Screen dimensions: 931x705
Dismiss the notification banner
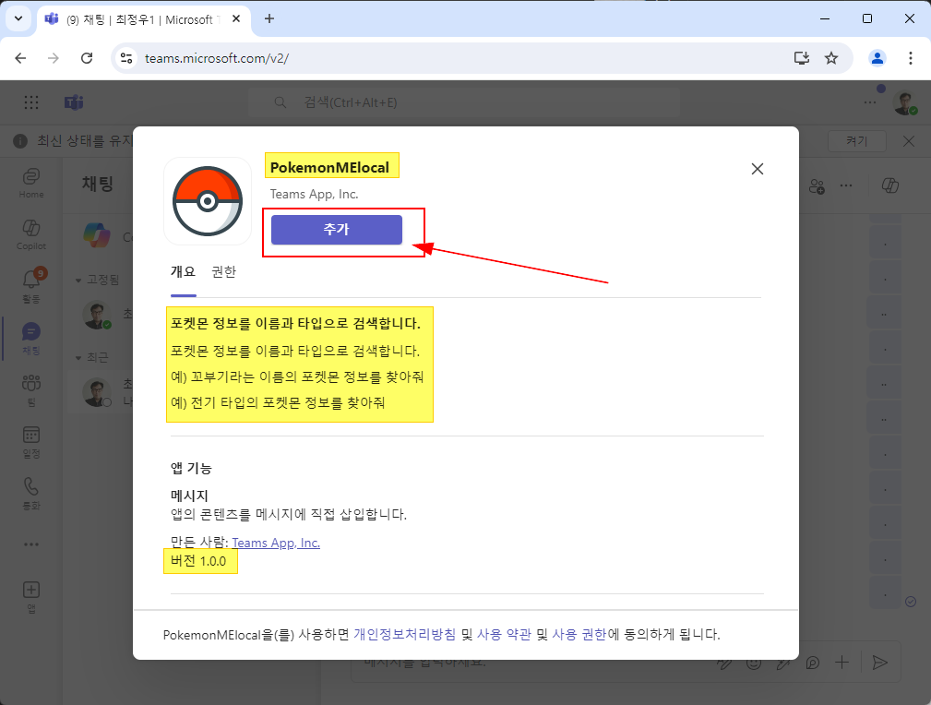[x=909, y=141]
